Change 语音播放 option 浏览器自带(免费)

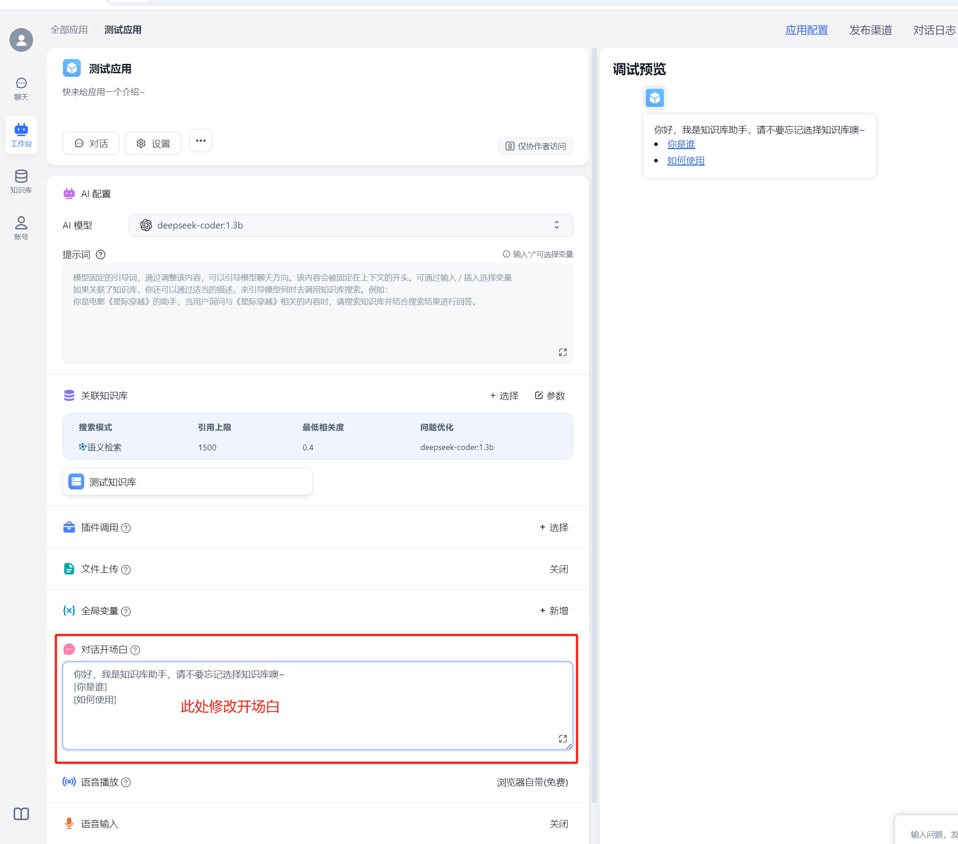click(532, 782)
